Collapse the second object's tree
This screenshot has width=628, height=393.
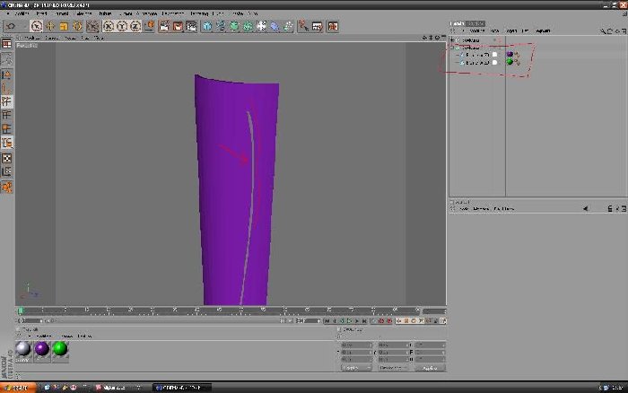click(452, 48)
